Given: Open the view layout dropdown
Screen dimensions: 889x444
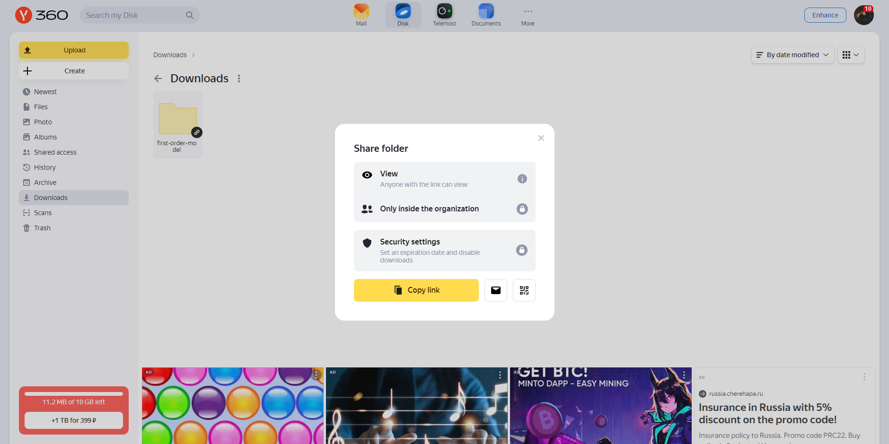Looking at the screenshot, I should click(851, 55).
